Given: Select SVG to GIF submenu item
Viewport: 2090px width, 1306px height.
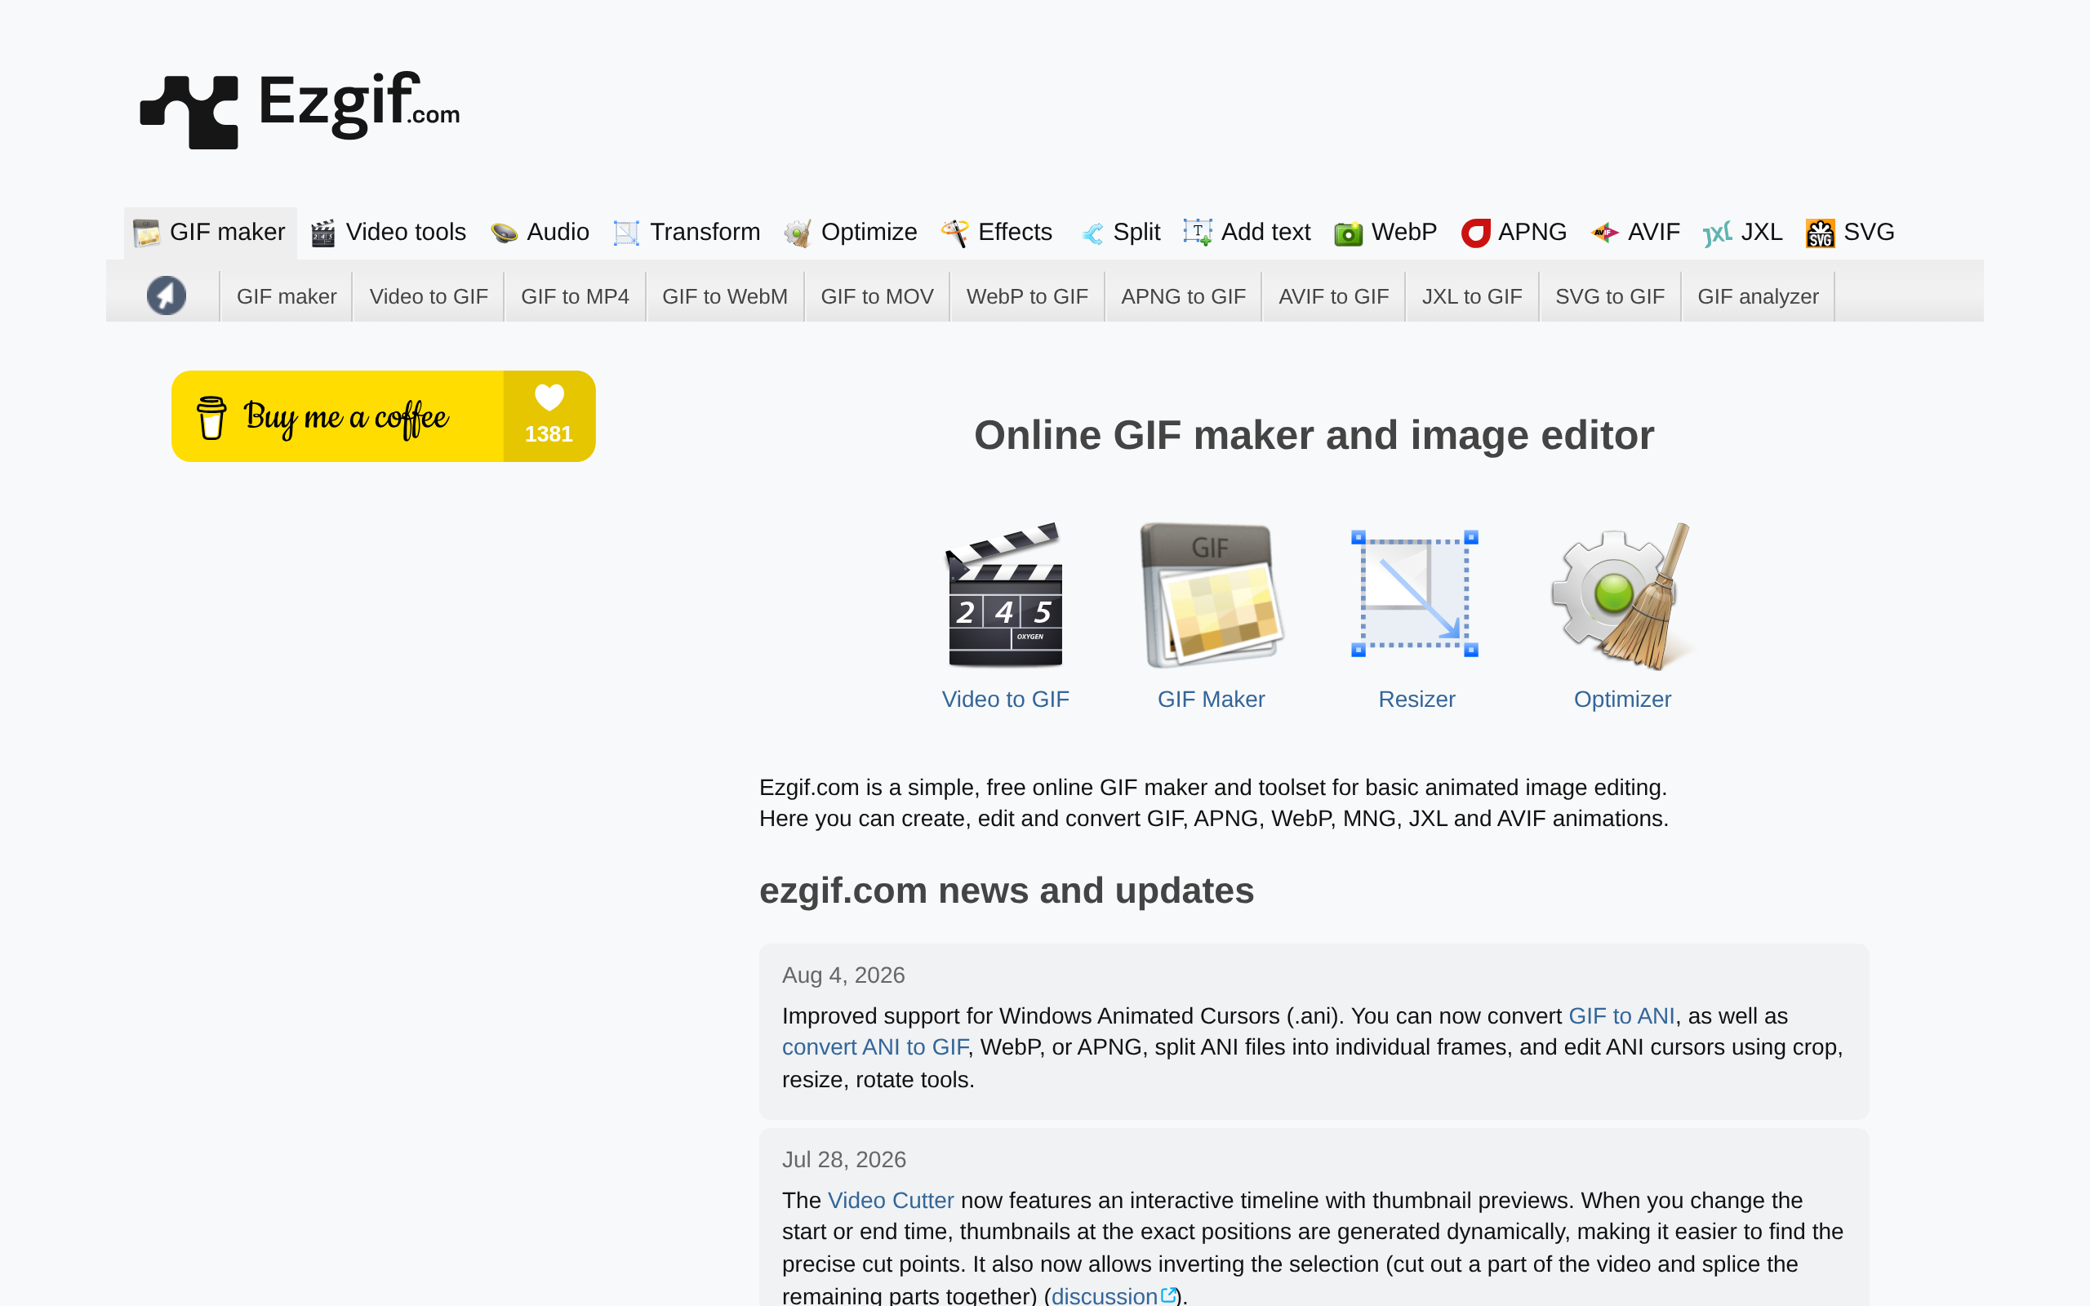Looking at the screenshot, I should (1610, 296).
